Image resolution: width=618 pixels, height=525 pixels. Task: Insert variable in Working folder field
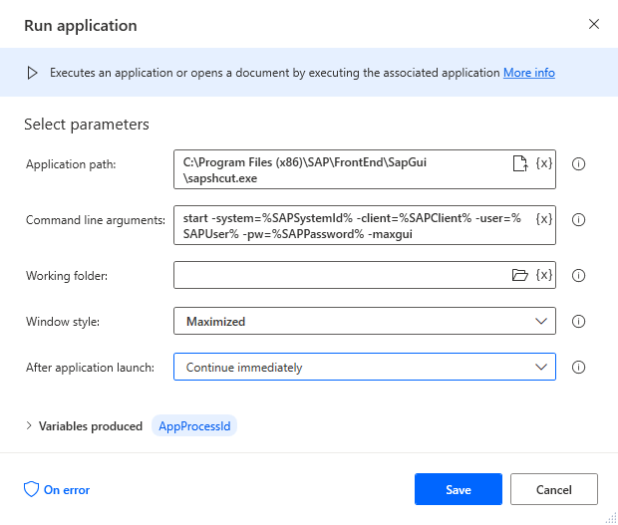[x=544, y=275]
